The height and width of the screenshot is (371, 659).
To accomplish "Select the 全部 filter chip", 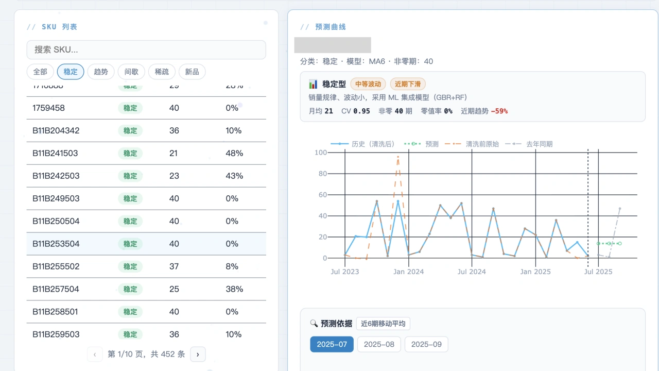I will (40, 72).
